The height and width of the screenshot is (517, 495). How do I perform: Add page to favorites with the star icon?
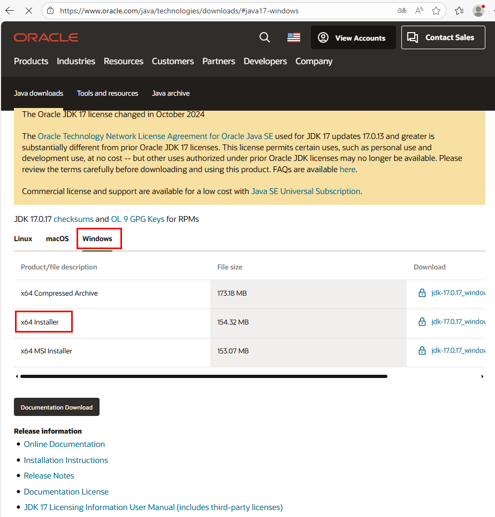436,11
